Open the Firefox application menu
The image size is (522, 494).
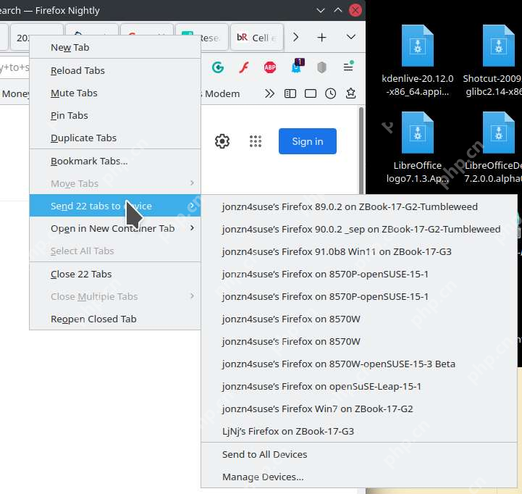(x=348, y=67)
